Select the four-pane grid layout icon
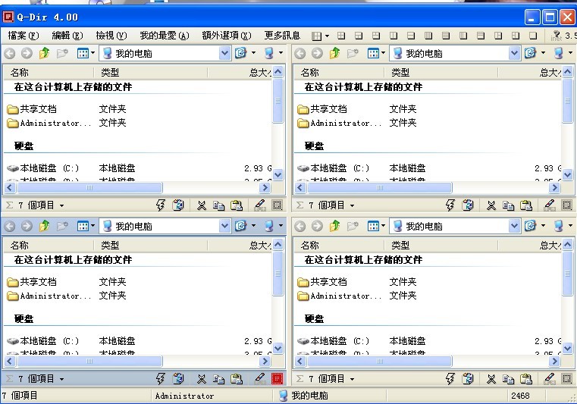The height and width of the screenshot is (404, 577). pyautogui.click(x=341, y=36)
